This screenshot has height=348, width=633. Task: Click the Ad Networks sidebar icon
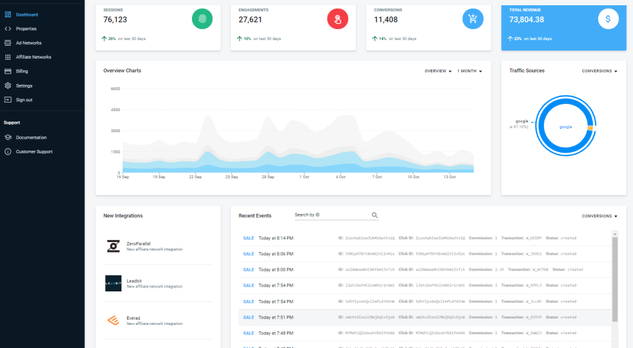click(8, 43)
